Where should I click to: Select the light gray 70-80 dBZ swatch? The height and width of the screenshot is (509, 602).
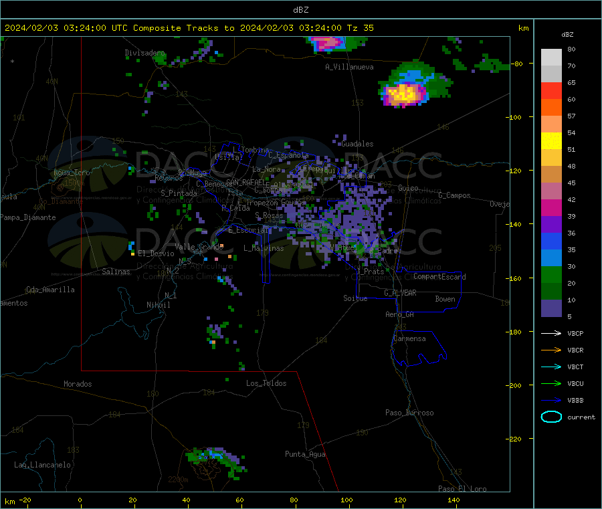551,58
